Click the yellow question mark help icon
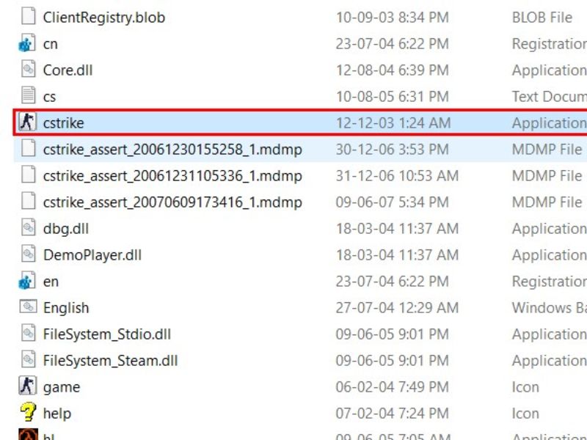This screenshot has height=440, width=587. pyautogui.click(x=28, y=413)
